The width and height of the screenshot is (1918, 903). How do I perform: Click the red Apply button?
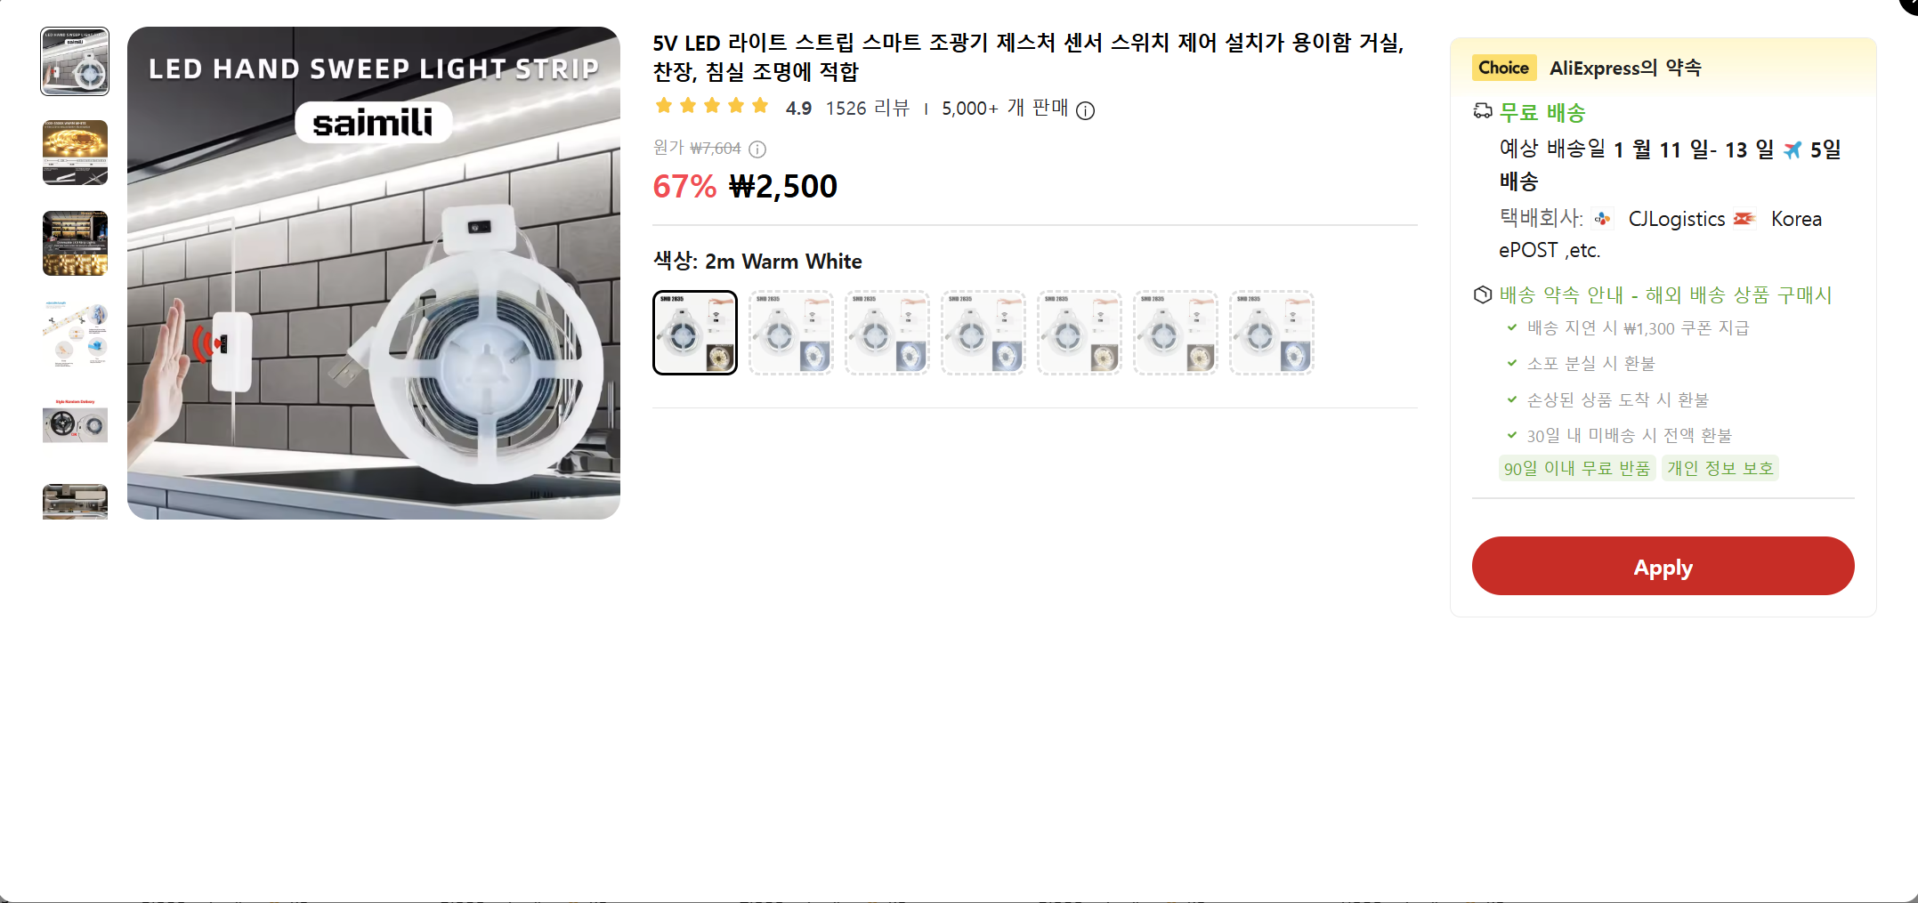click(1663, 566)
